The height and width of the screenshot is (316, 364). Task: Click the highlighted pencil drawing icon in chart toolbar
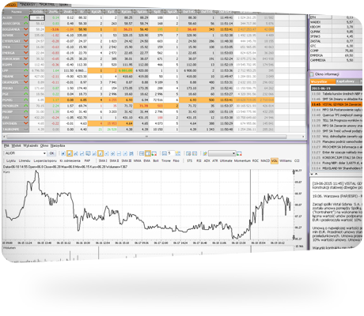tap(100, 153)
